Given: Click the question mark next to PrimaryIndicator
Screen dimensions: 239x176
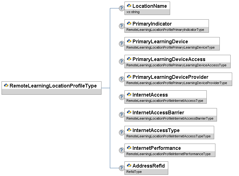Looking at the screenshot, I should tap(122, 26).
